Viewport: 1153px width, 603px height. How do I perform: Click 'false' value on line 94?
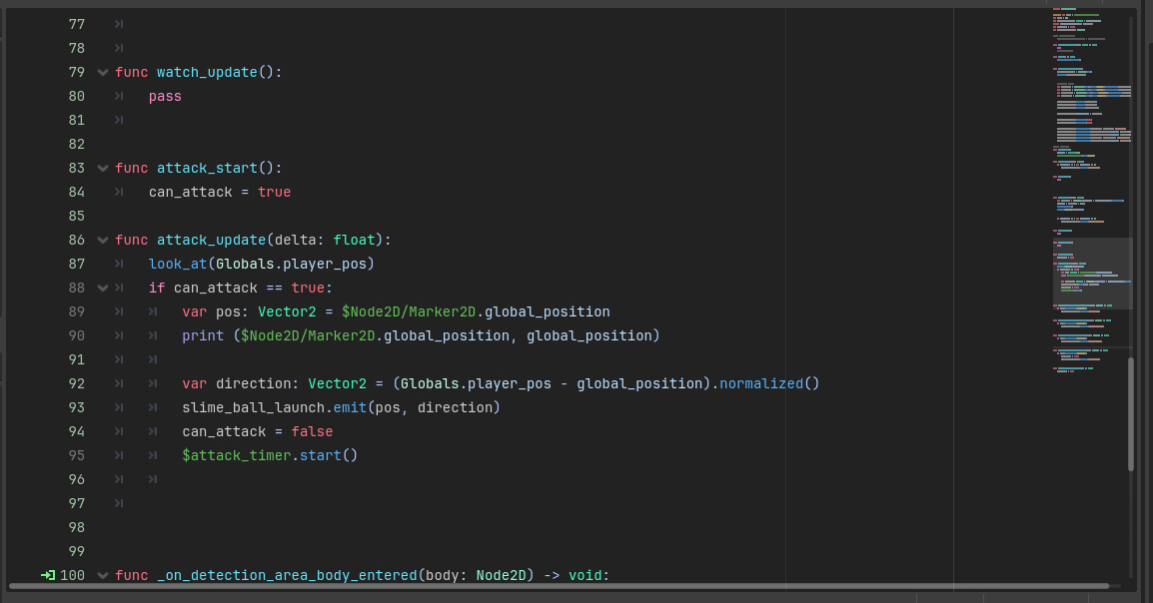point(312,431)
